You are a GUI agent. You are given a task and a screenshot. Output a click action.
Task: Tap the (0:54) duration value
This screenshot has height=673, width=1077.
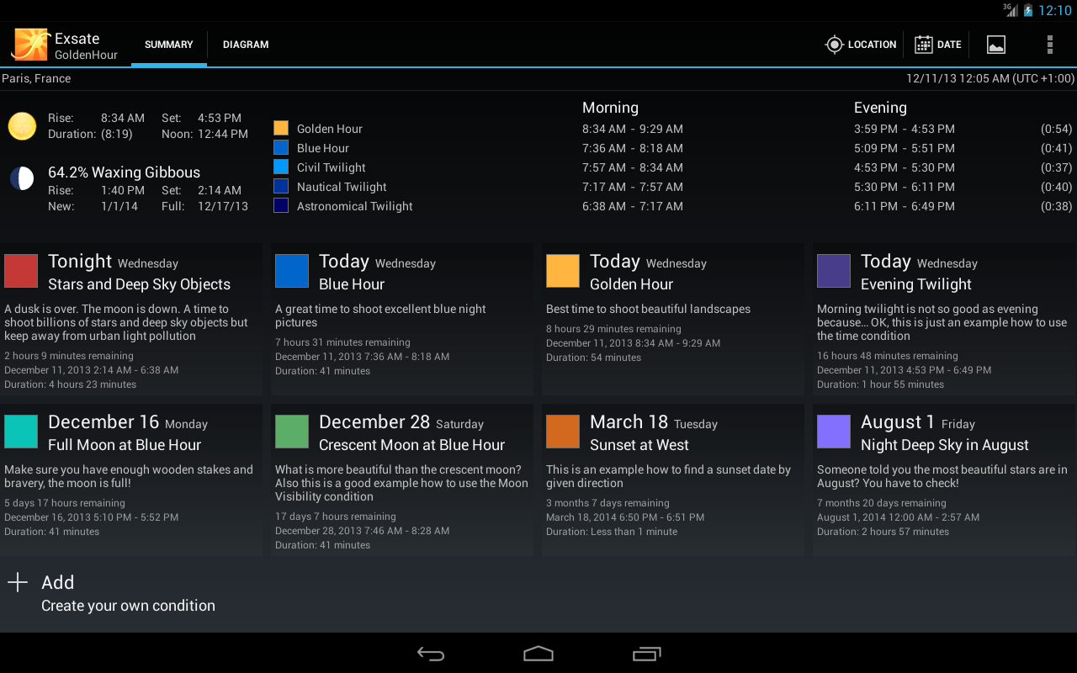pyautogui.click(x=1056, y=129)
